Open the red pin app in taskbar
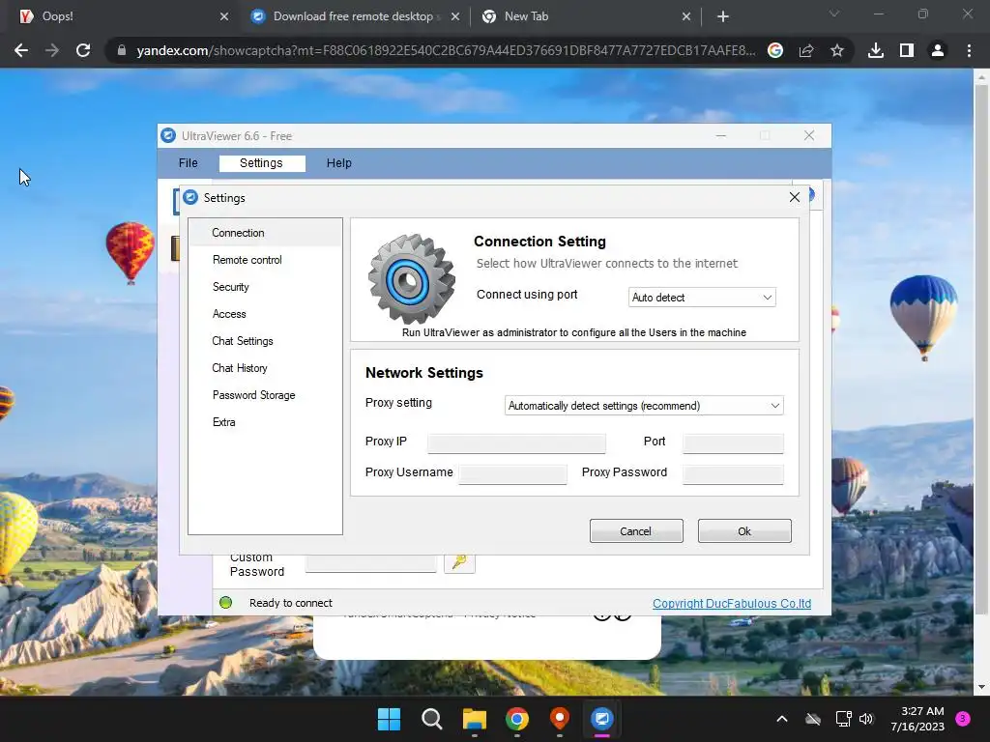Image resolution: width=990 pixels, height=742 pixels. click(560, 719)
